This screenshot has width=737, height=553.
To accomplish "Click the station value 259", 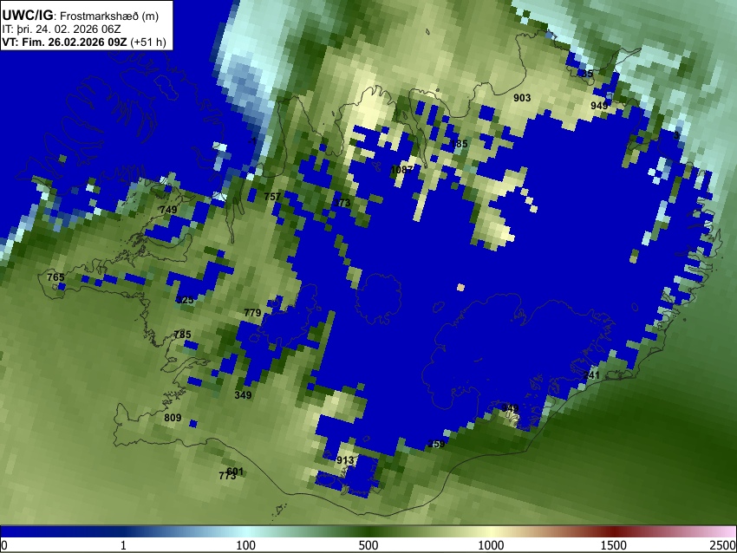I will pyautogui.click(x=436, y=444).
